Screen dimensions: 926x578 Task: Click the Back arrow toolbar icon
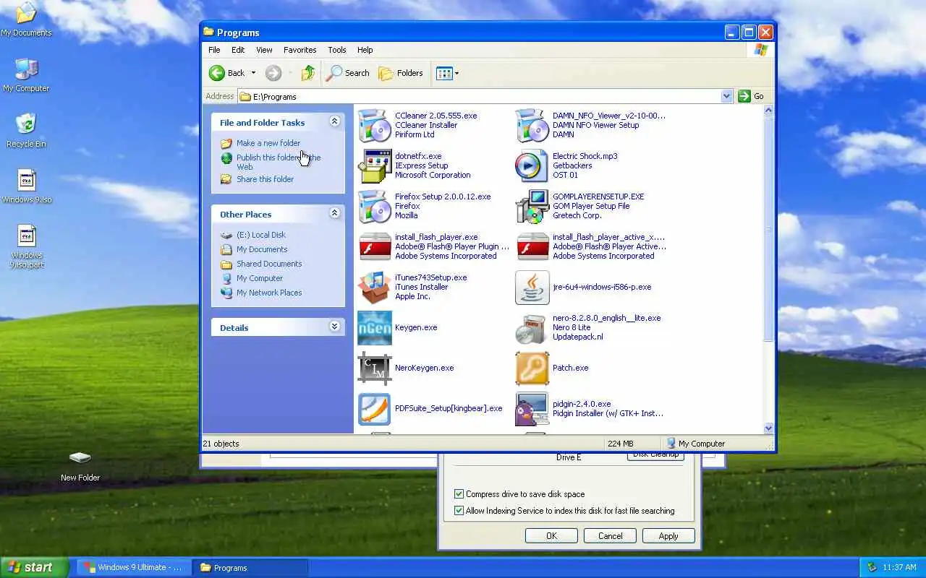point(217,73)
